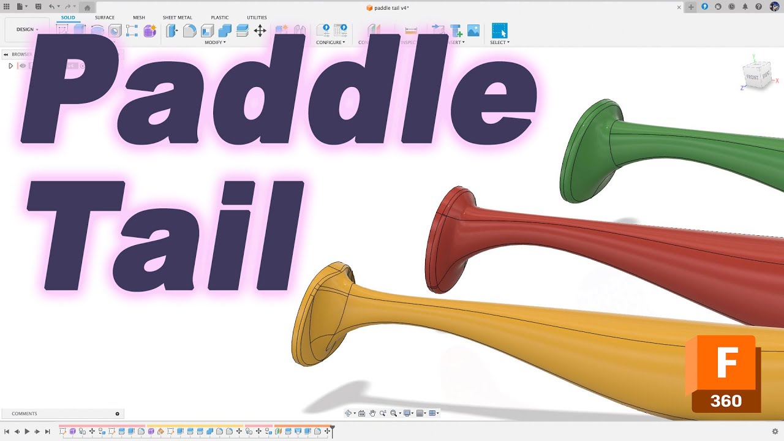Image resolution: width=784 pixels, height=441 pixels.
Task: Open the File menu dropdown arrow
Action: coord(27,7)
